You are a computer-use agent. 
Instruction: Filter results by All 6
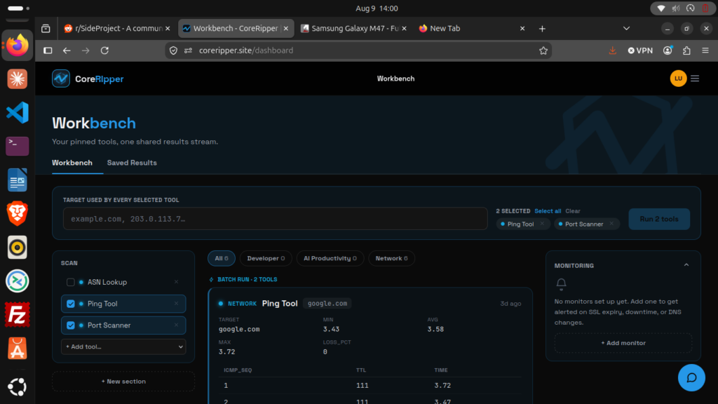coord(221,258)
